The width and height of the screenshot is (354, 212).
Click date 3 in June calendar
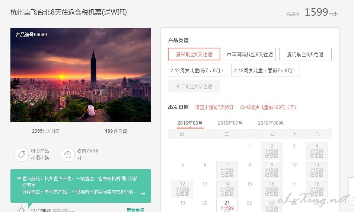(294, 146)
